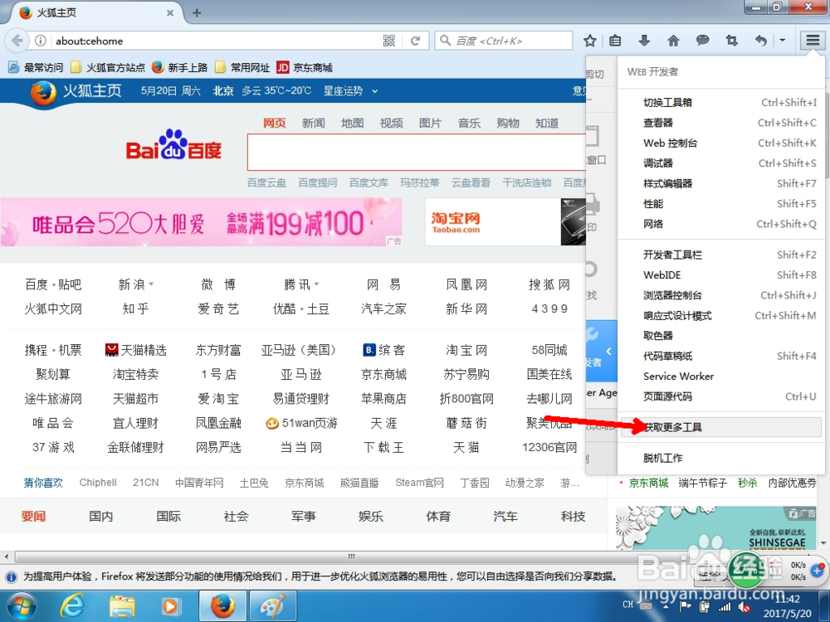The image size is (830, 622).
Task: Open 天猫精选 link
Action: click(x=135, y=350)
